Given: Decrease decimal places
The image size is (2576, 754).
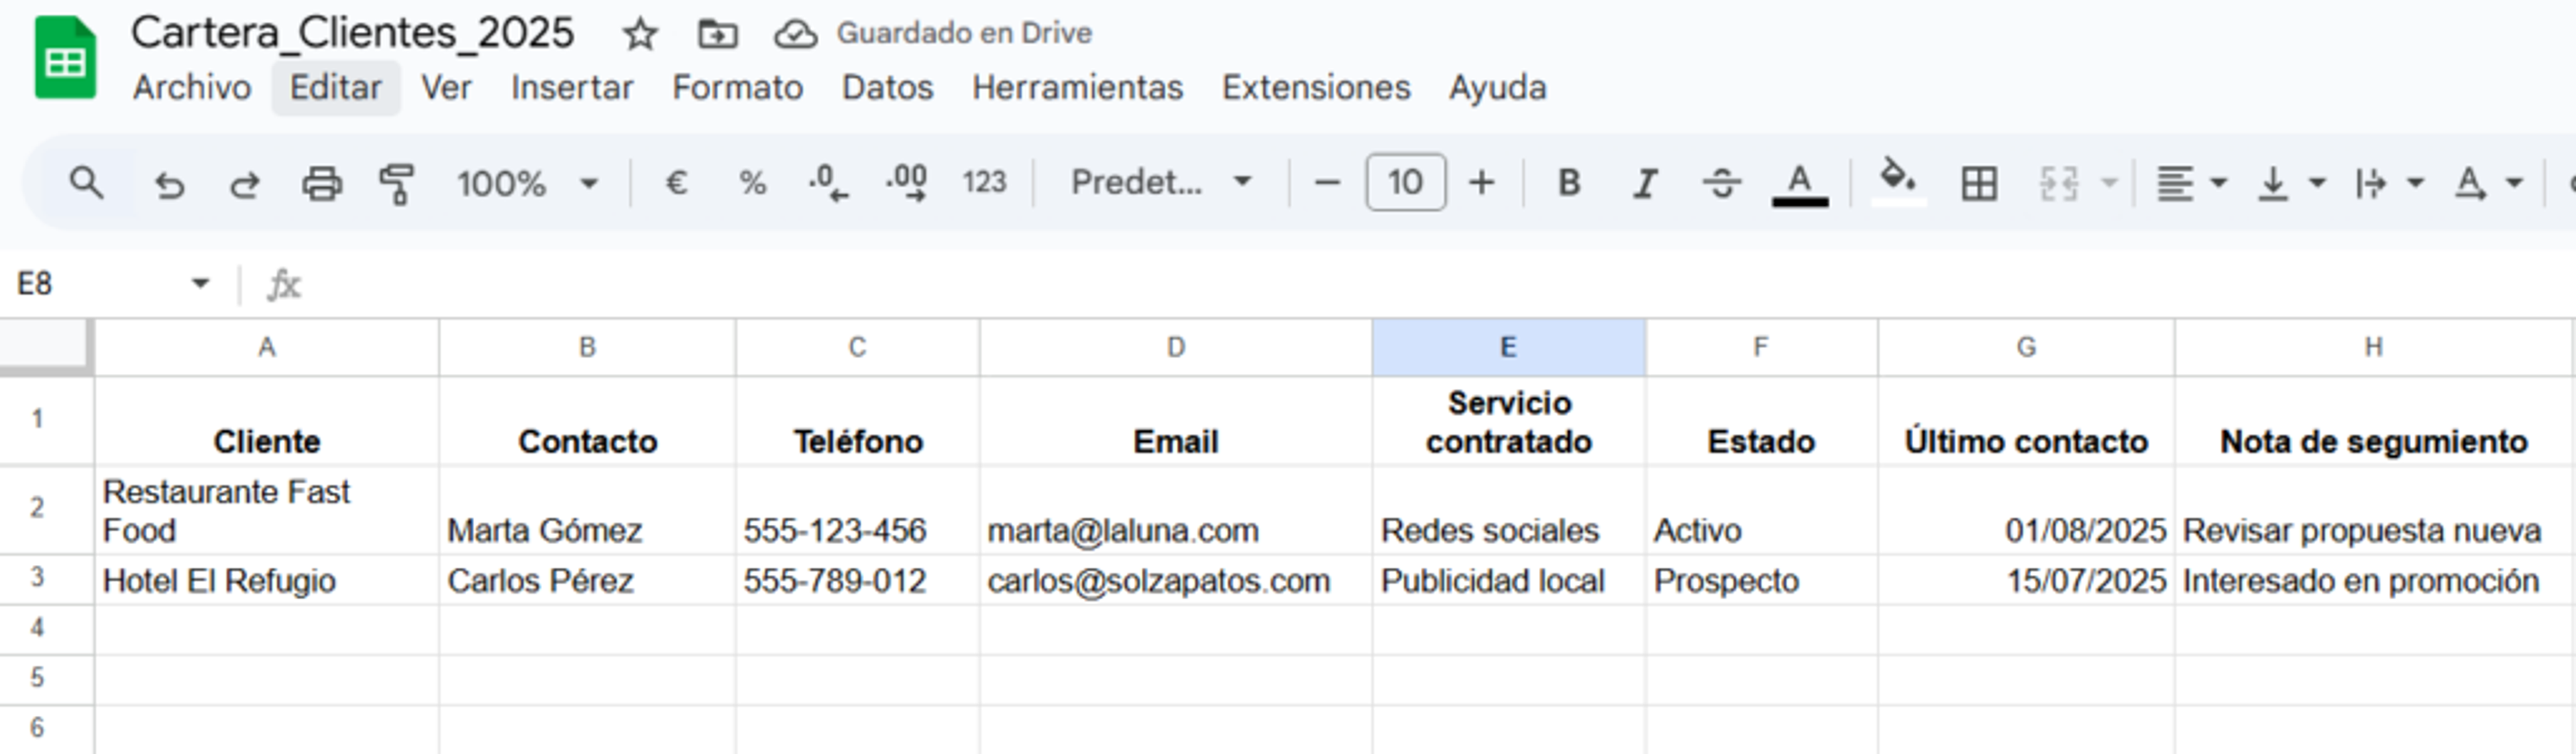Looking at the screenshot, I should pyautogui.click(x=828, y=183).
